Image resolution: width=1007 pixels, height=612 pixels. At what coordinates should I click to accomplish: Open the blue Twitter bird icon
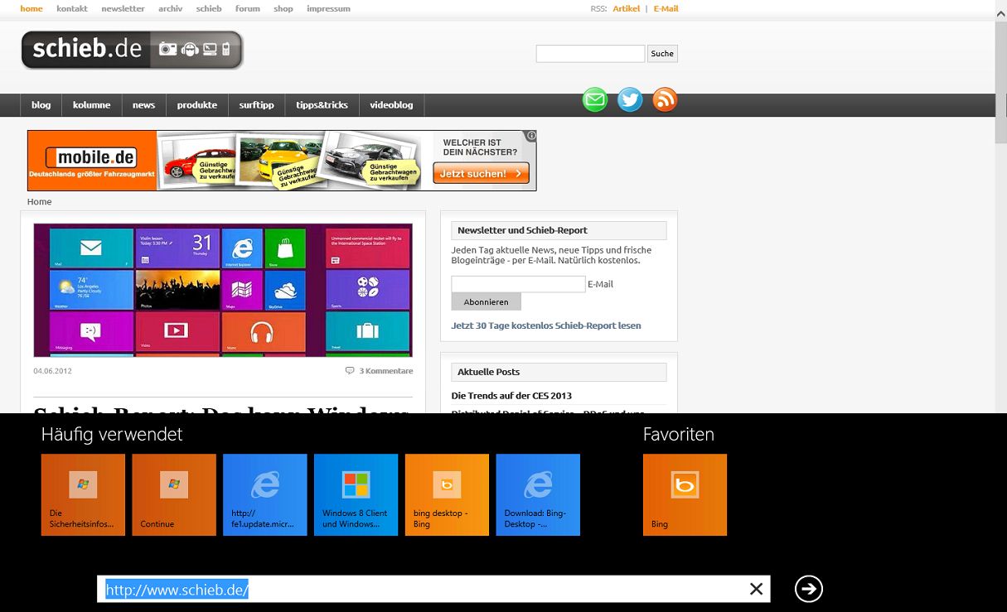[630, 99]
